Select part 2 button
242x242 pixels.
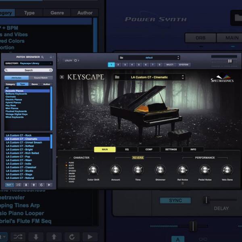tap(118, 65)
